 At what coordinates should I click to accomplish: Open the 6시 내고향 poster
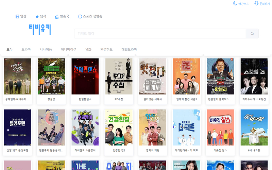tap(254, 127)
